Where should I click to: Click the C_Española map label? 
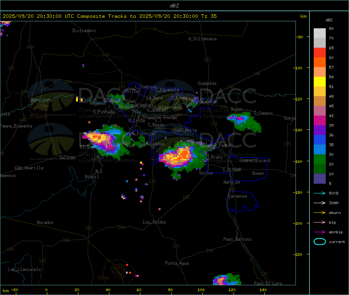click(168, 90)
